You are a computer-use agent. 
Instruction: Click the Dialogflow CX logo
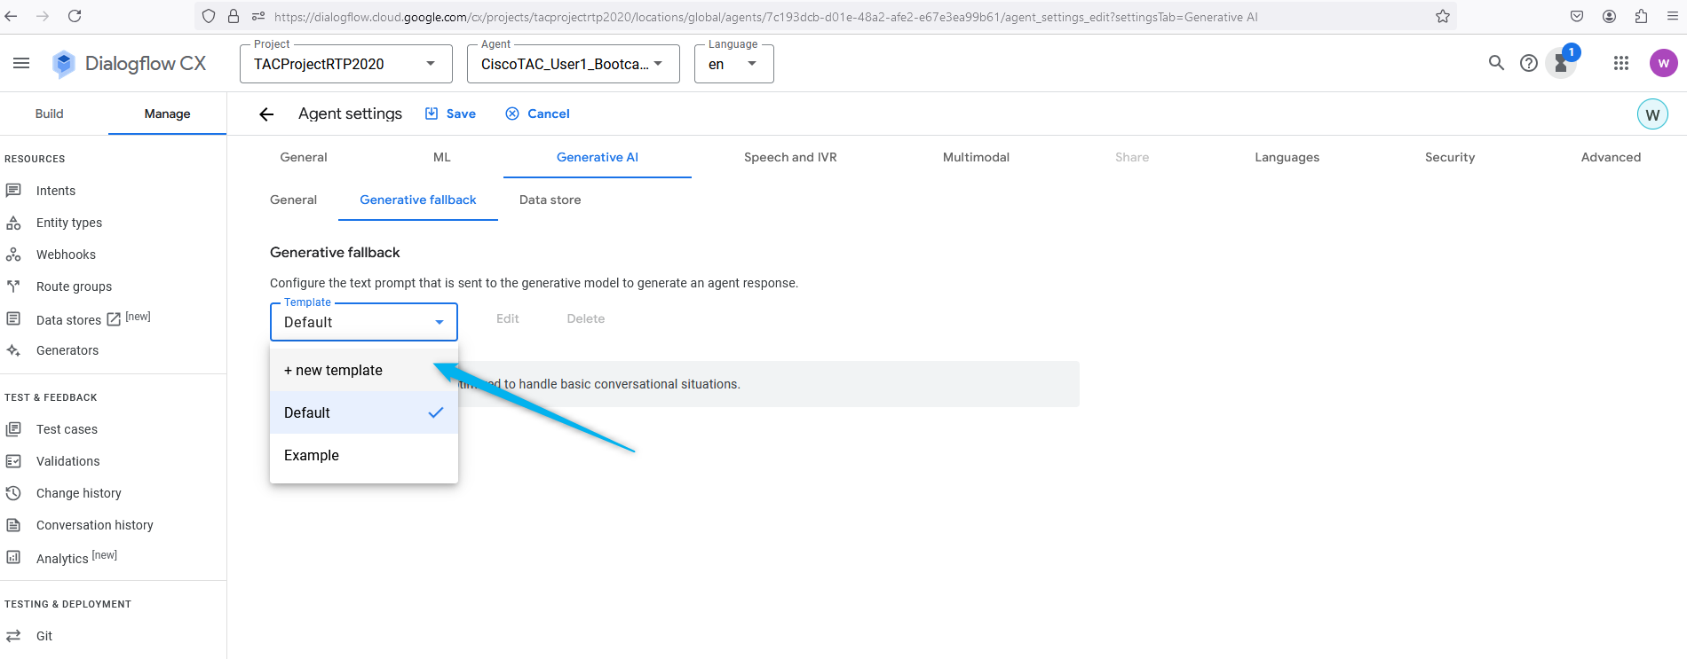pos(130,63)
